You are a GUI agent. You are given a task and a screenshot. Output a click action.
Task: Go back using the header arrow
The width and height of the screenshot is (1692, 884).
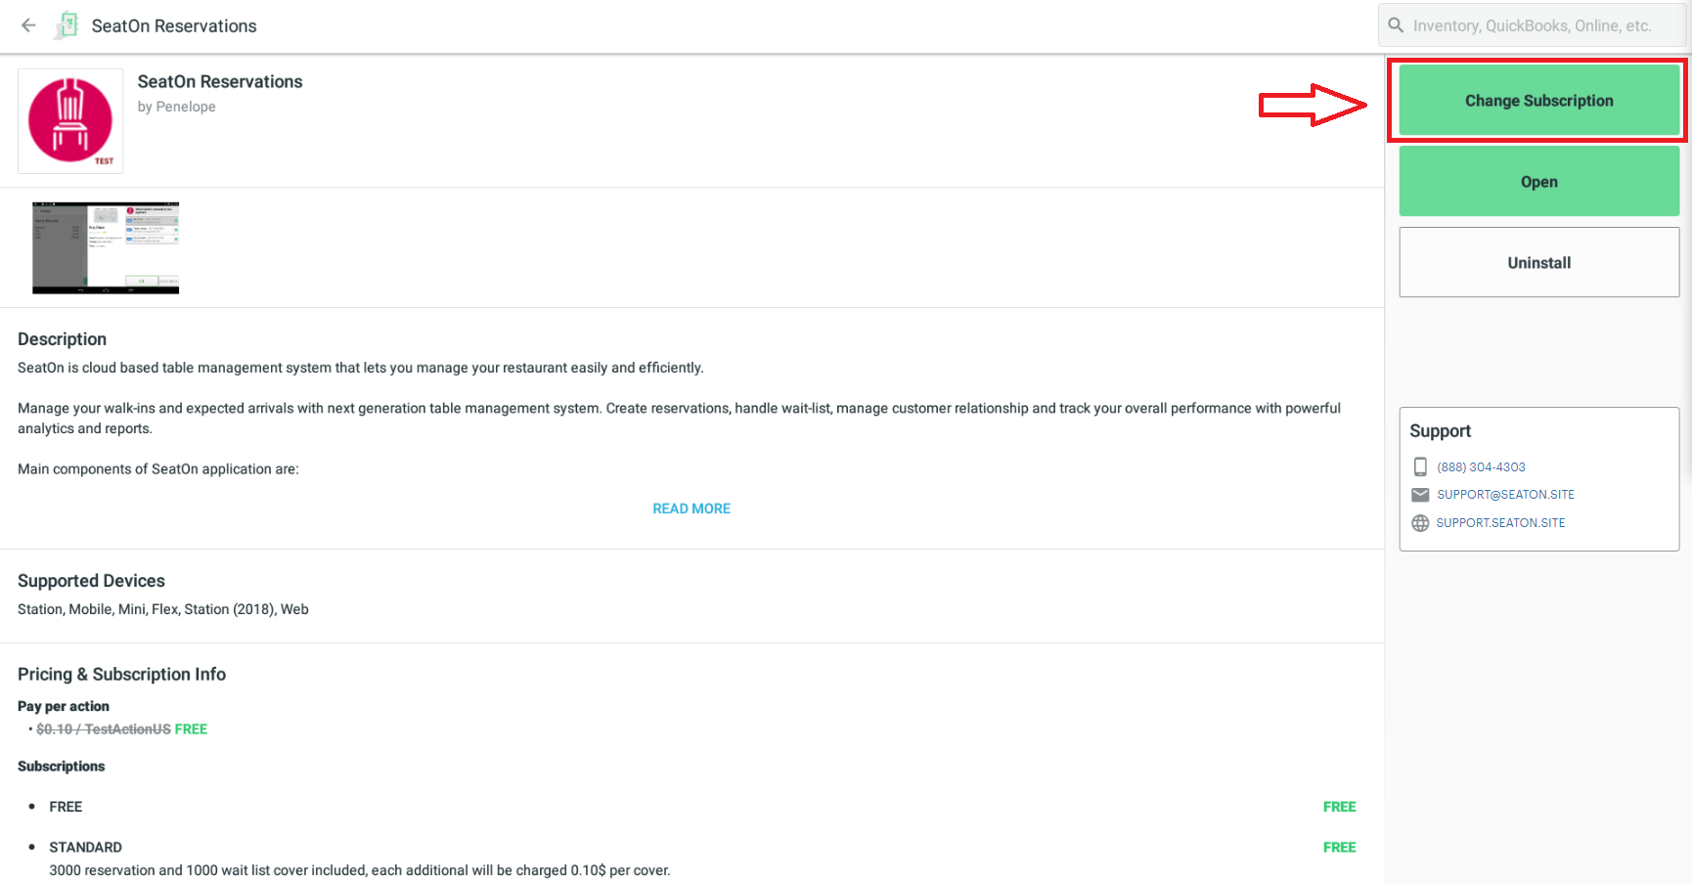28,25
